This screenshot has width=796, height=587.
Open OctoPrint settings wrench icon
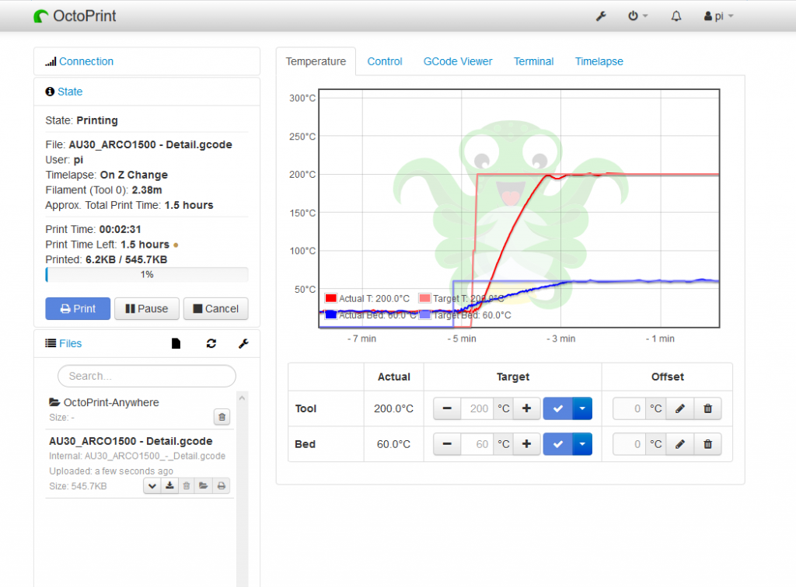click(601, 16)
